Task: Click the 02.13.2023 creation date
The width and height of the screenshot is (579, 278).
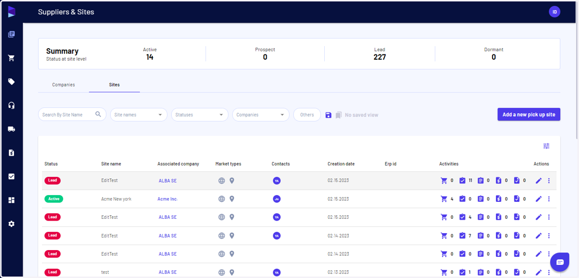Action: click(337, 272)
